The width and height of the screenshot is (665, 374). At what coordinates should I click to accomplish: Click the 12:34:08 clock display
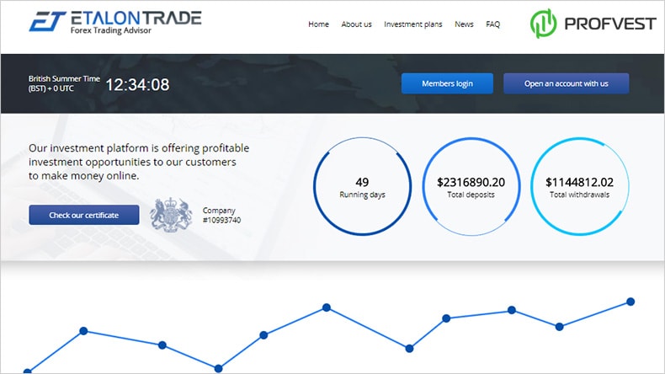click(137, 84)
